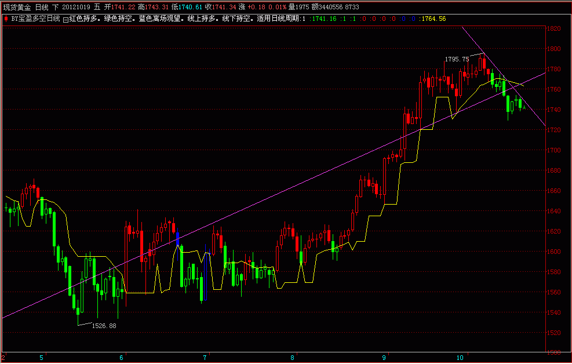
Task: Click the high point label 1795.75
Action: [x=457, y=59]
